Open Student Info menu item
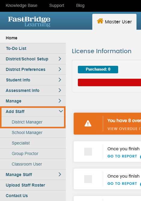This screenshot has width=141, height=201. click(33, 80)
